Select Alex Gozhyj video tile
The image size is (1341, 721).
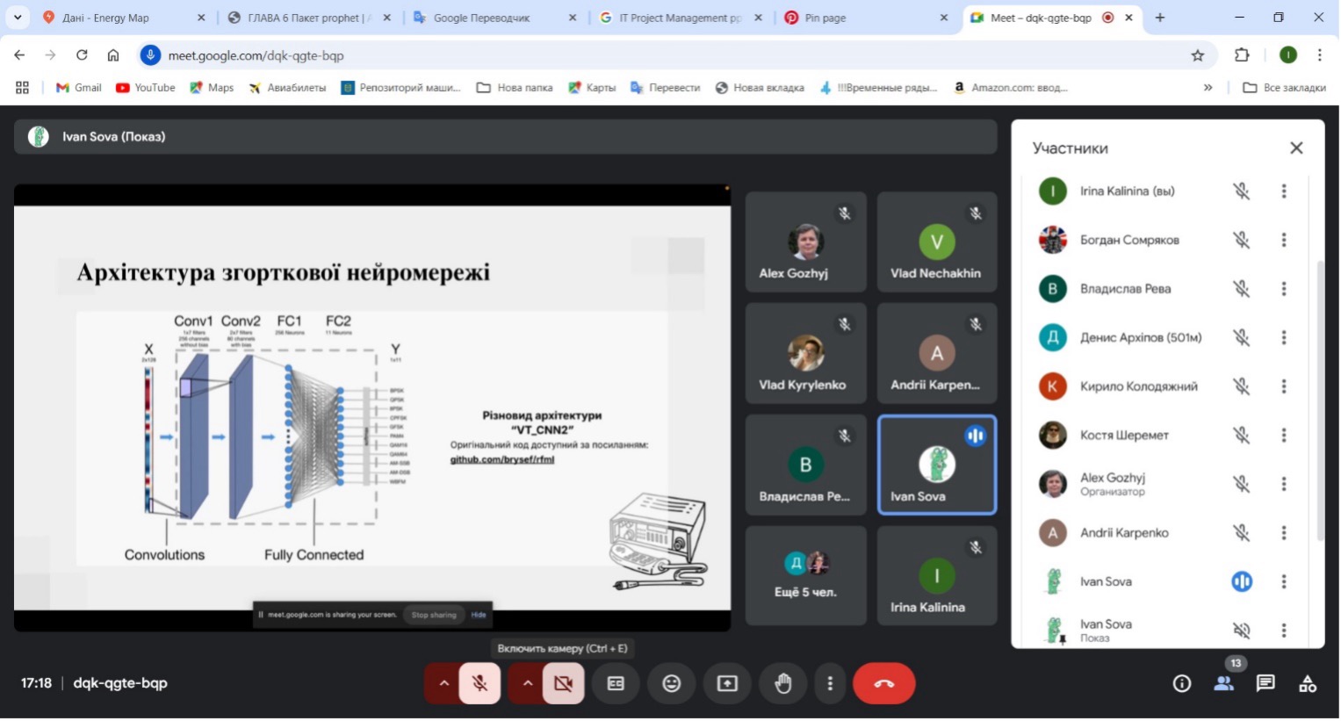[x=805, y=242]
